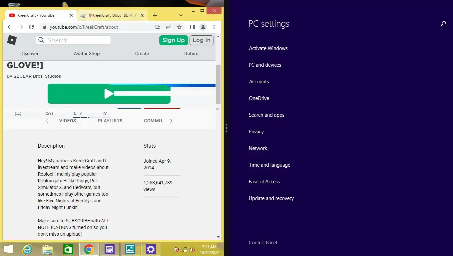
Task: Click the '1,253,641,789 views' stat text
Action: click(158, 186)
